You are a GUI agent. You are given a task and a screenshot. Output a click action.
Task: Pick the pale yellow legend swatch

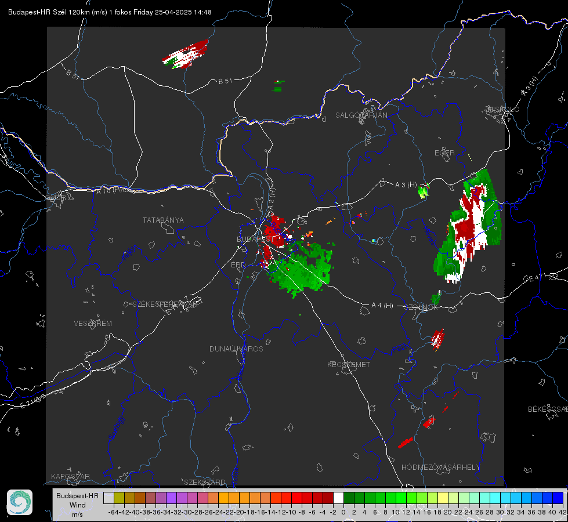tap(443, 498)
